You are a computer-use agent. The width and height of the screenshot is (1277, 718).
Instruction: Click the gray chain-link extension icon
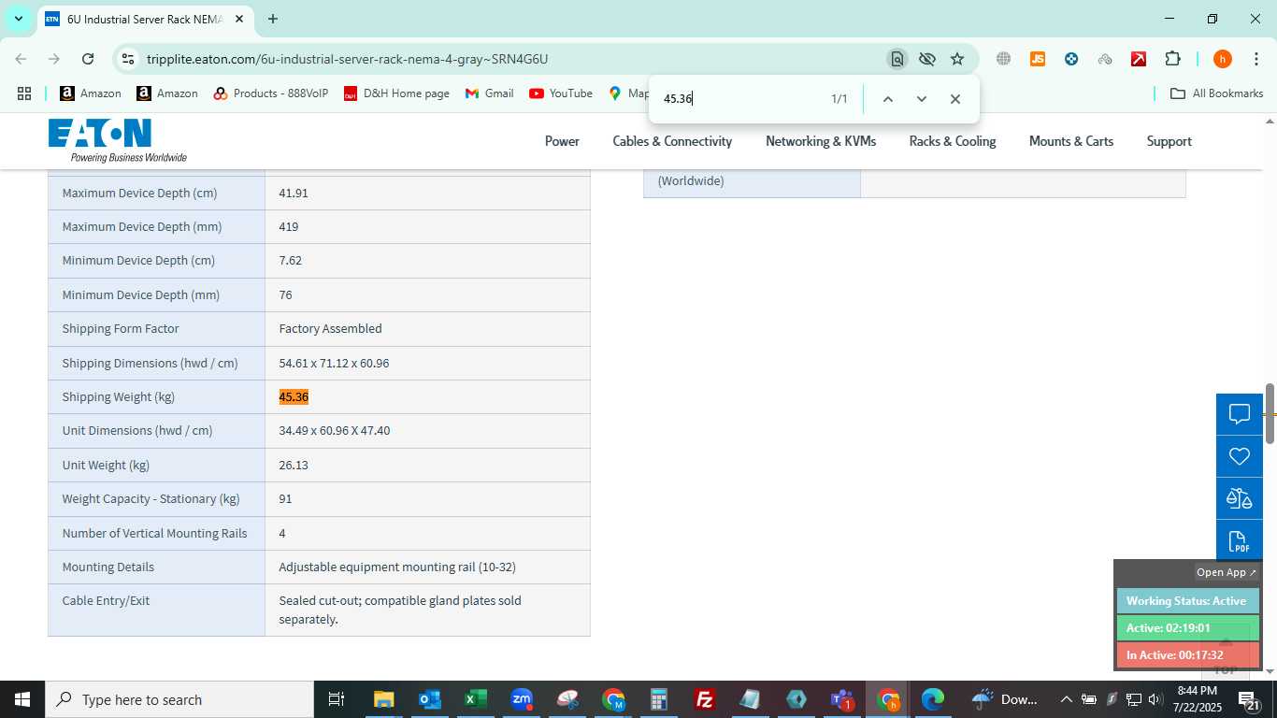(1105, 59)
